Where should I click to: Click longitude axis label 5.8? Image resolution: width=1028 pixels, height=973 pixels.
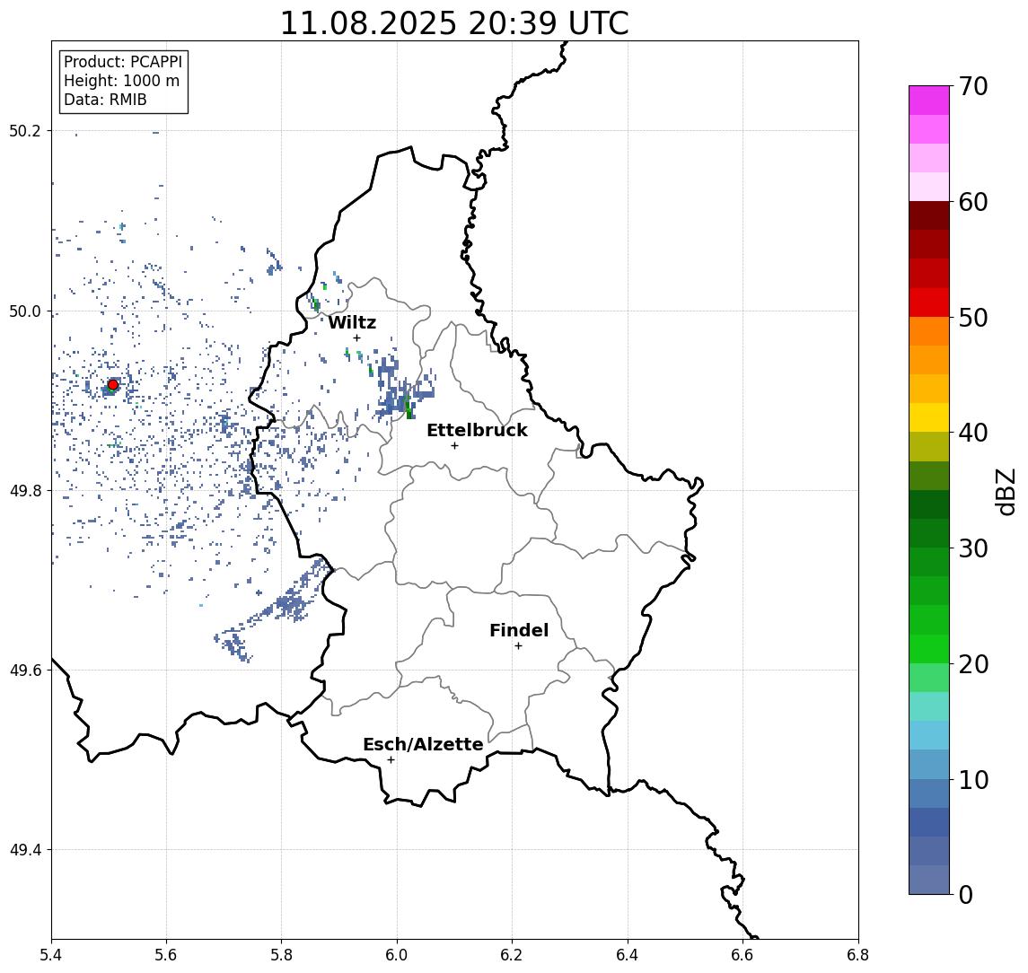281,955
